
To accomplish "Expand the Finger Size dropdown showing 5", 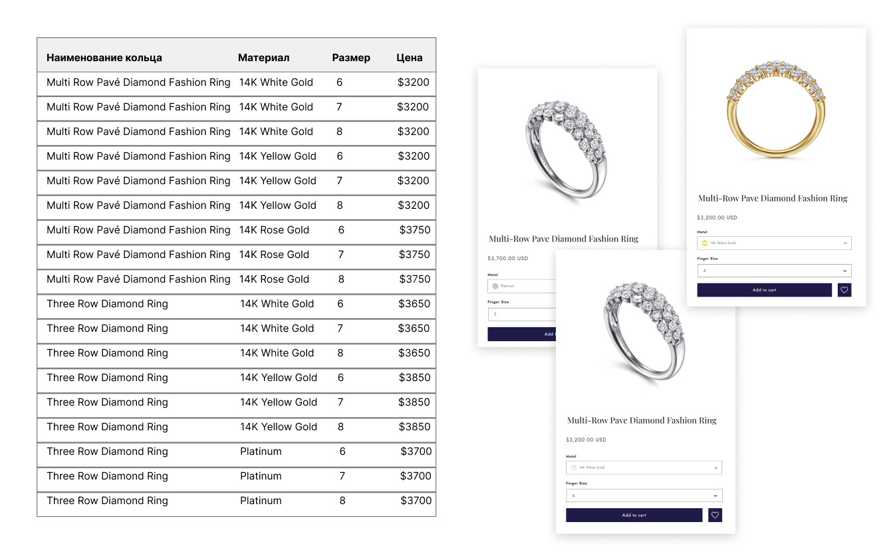I will [774, 271].
